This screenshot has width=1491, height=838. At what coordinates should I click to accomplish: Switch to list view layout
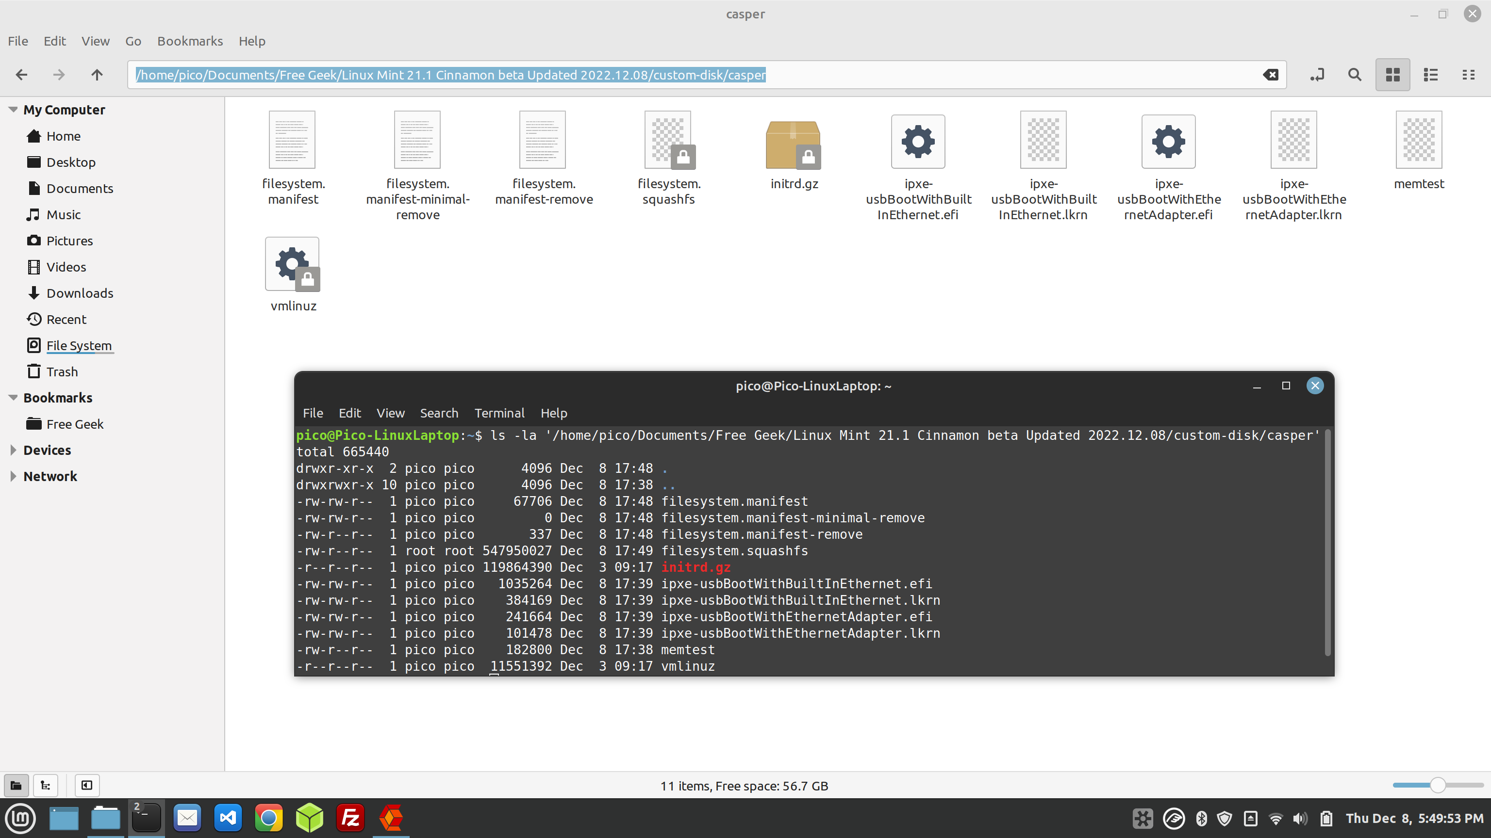pyautogui.click(x=1430, y=75)
